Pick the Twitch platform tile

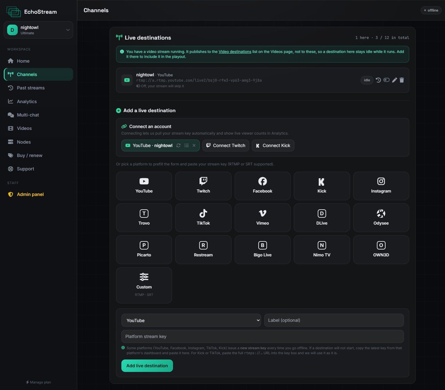203,186
